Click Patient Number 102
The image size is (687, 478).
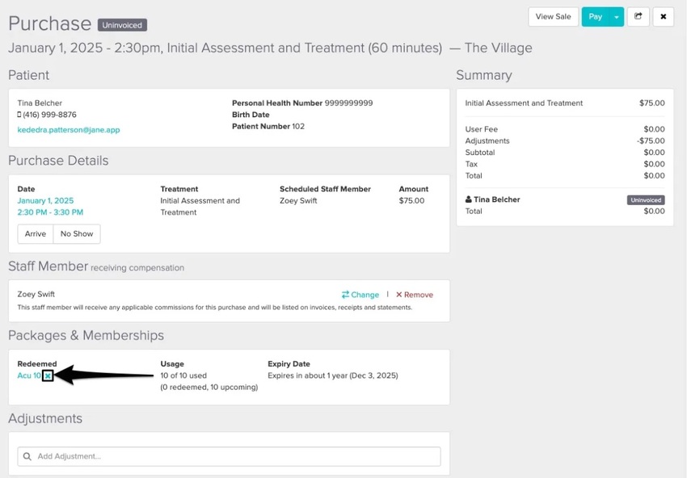tap(268, 126)
